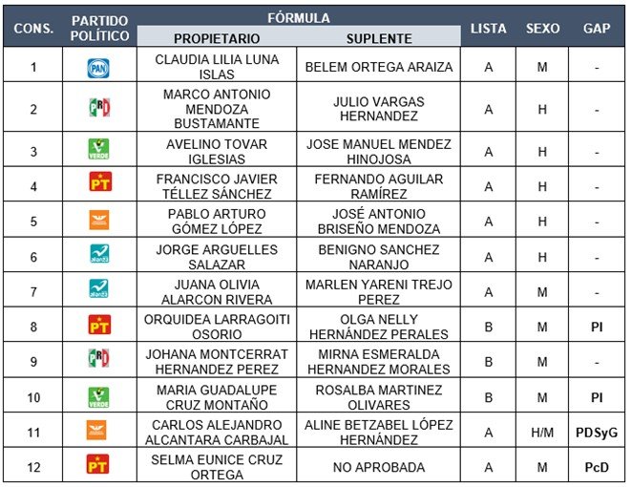Click the H/M sex value in row 11

[x=542, y=432]
